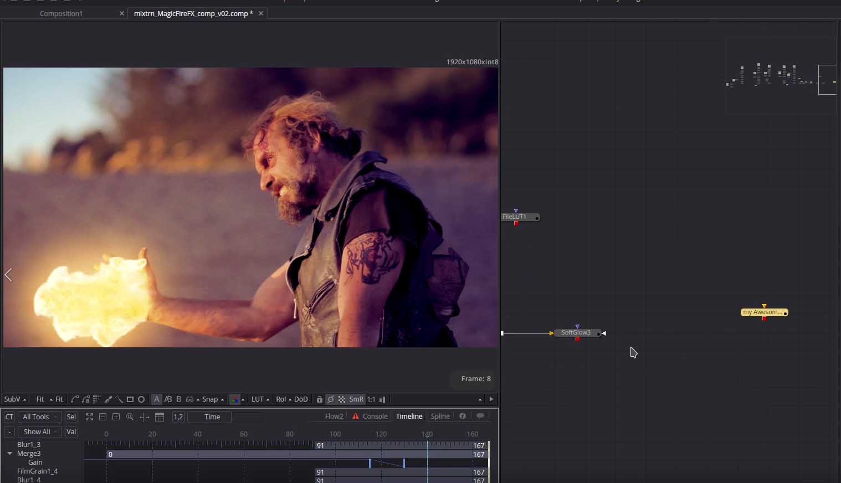The image size is (841, 483).
Task: Open the All Tools filter dropdown
Action: 39,417
